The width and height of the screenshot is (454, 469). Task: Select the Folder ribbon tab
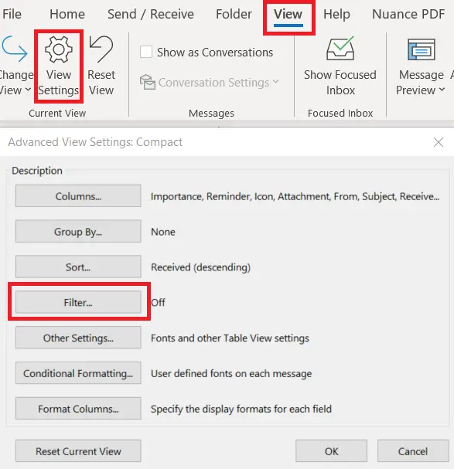234,14
